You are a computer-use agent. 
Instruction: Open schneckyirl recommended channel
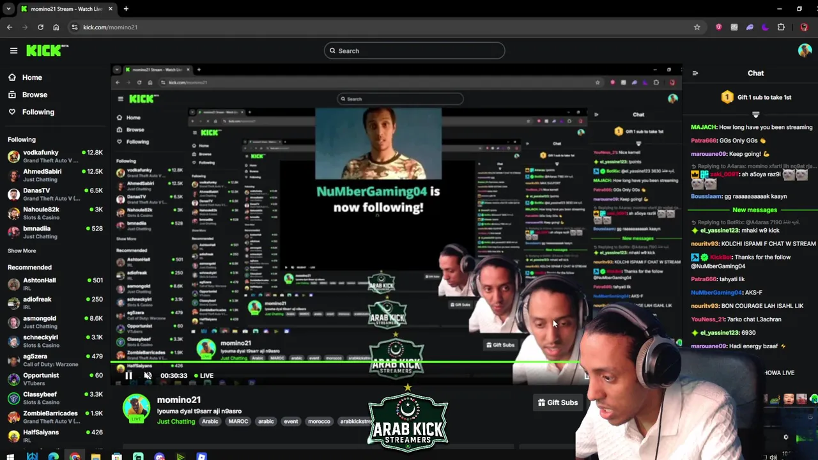click(x=55, y=341)
